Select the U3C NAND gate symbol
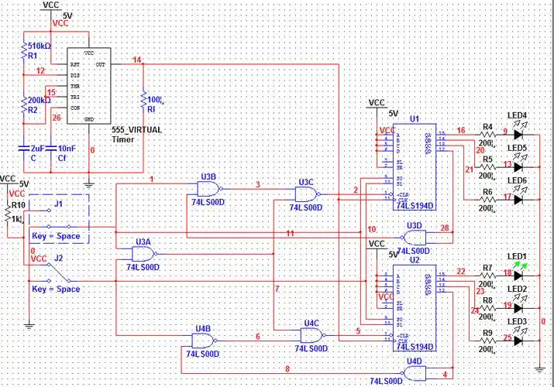The width and height of the screenshot is (554, 387). pyautogui.click(x=307, y=194)
